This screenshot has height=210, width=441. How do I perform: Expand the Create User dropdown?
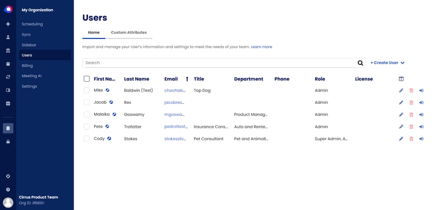(x=387, y=63)
